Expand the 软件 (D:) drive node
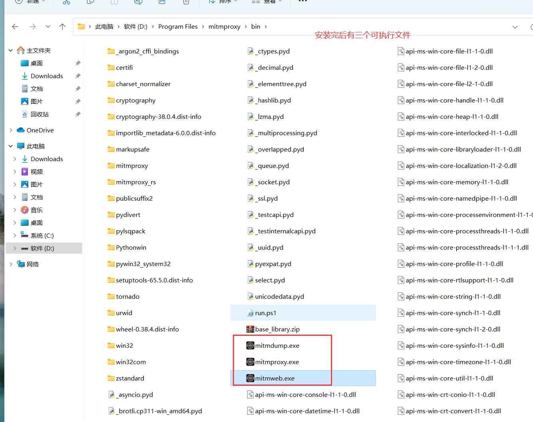The image size is (533, 422). pos(15,248)
